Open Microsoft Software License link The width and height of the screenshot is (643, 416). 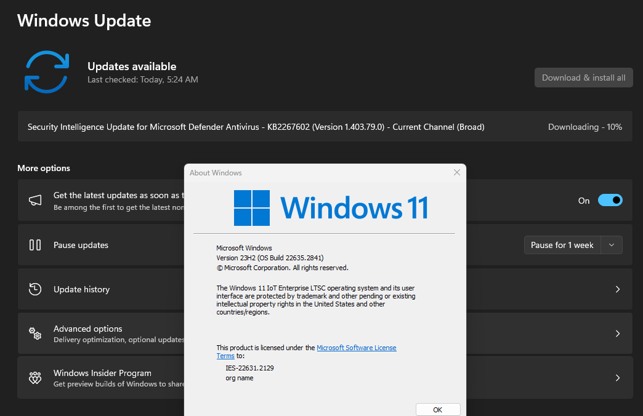pos(357,348)
